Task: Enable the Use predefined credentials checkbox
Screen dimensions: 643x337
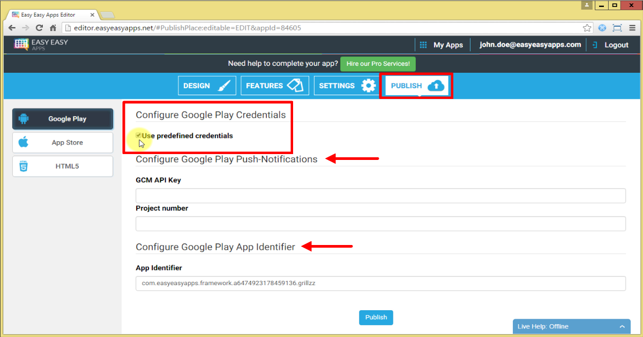Action: pos(139,135)
